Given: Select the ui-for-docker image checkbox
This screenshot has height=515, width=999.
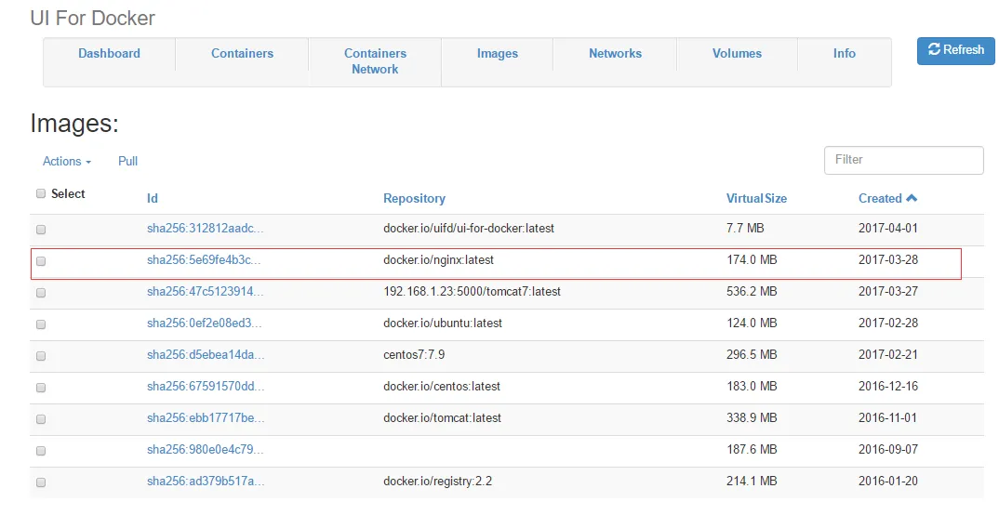Looking at the screenshot, I should pyautogui.click(x=41, y=230).
